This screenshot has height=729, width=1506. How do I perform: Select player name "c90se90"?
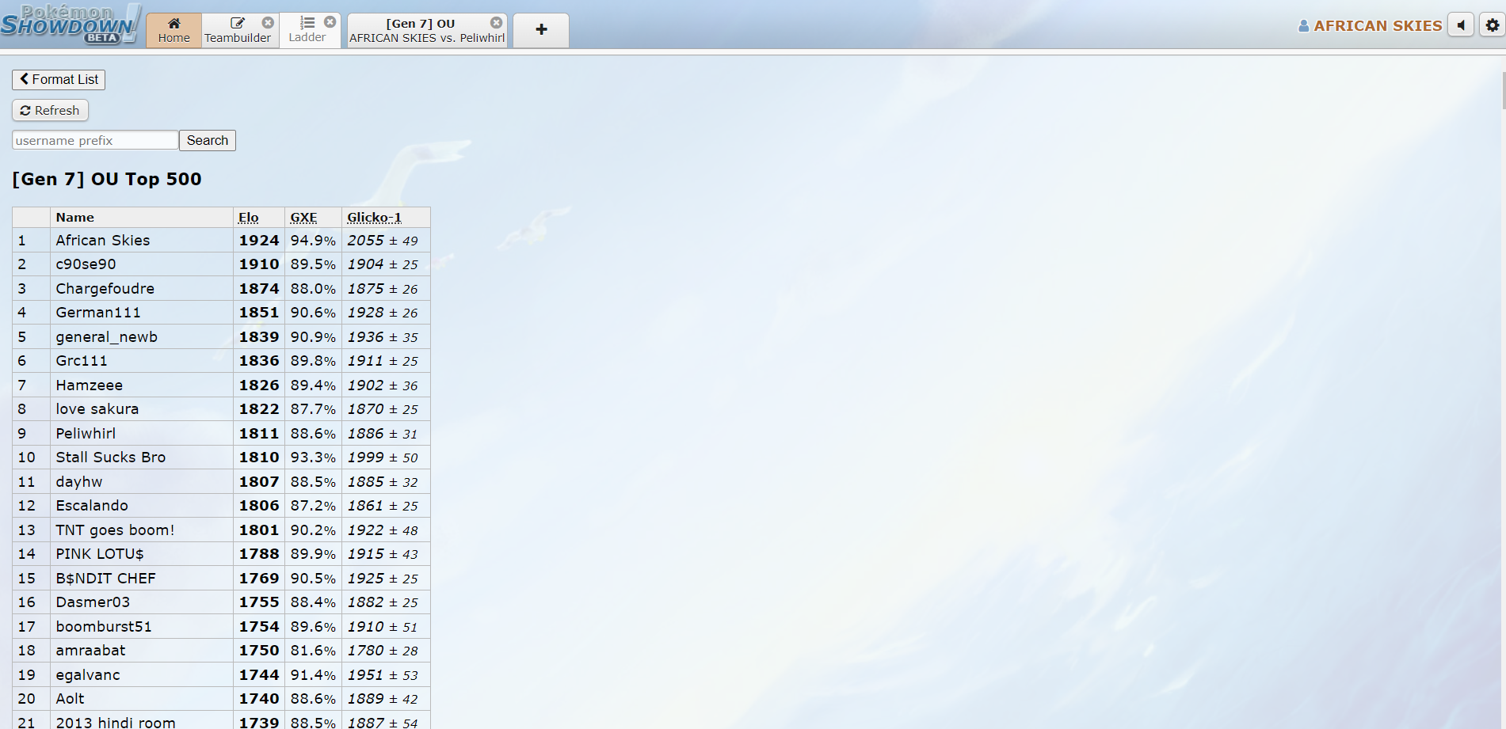[x=86, y=264]
